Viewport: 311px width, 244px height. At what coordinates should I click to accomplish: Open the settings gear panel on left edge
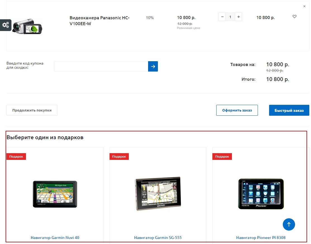coord(6,25)
